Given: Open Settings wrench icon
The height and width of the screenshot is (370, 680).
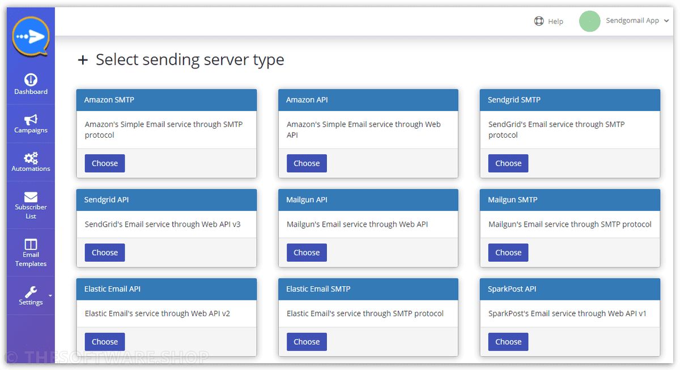Looking at the screenshot, I should tap(31, 292).
